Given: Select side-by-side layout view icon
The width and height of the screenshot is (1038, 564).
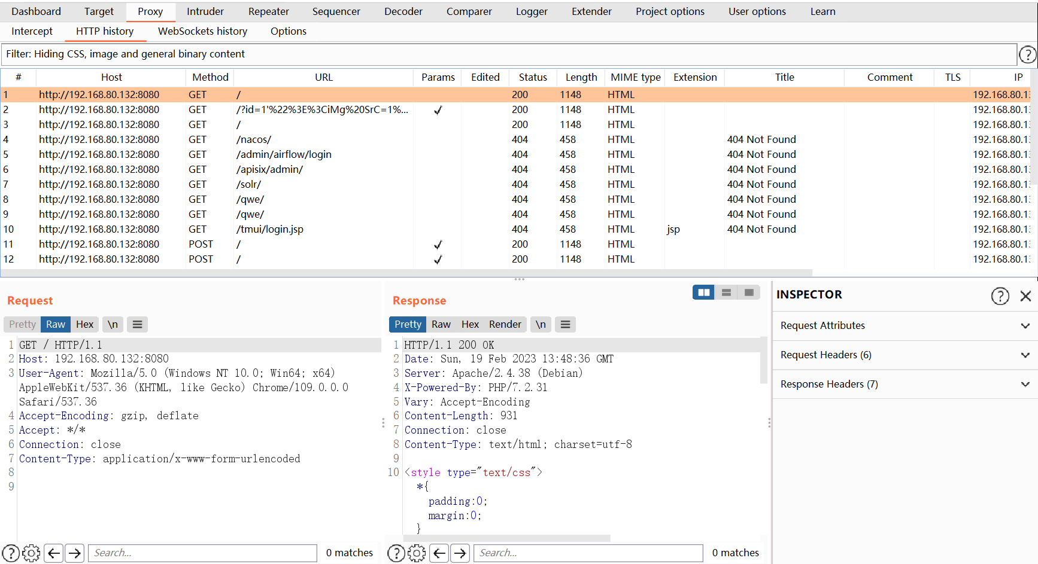Looking at the screenshot, I should [x=703, y=292].
